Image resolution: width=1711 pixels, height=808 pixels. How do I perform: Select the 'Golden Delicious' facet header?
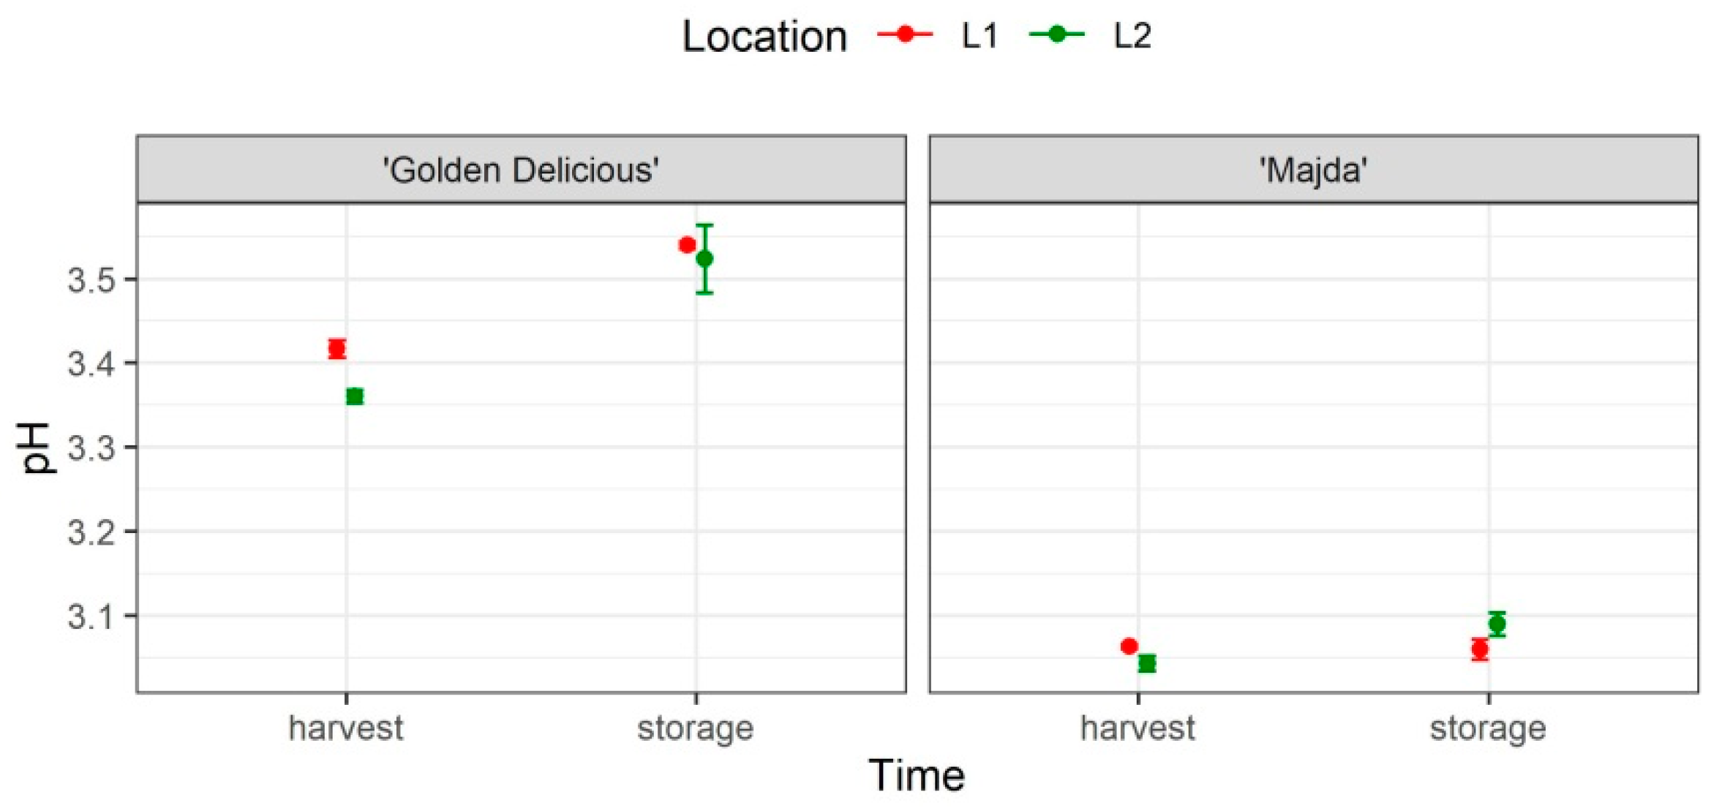[521, 170]
